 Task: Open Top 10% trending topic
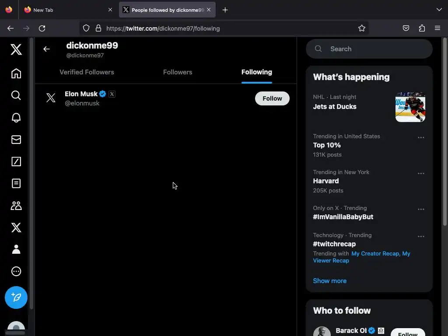click(x=327, y=145)
